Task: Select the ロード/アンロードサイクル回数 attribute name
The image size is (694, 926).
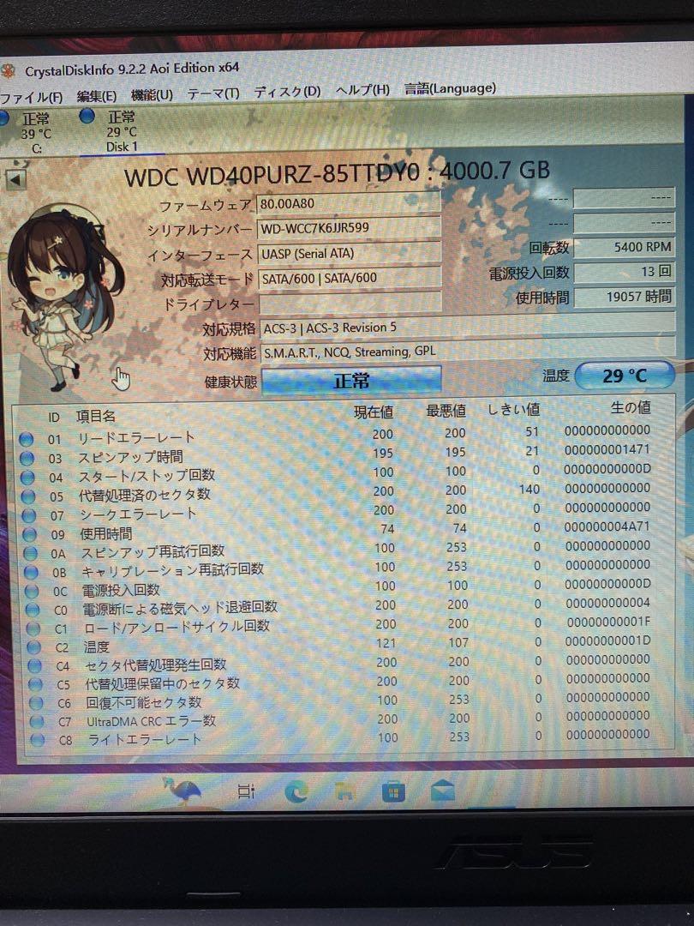Action: 176,627
